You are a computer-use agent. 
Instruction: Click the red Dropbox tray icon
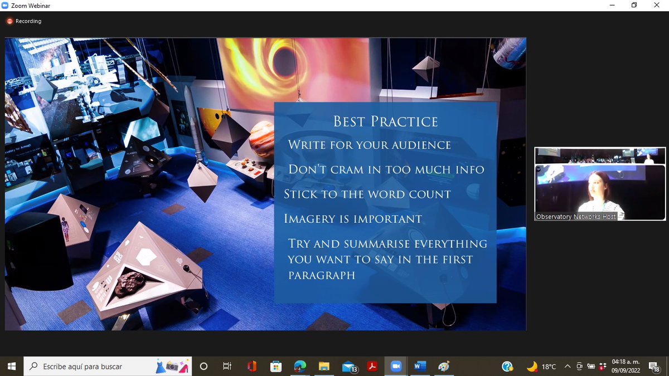[602, 367]
